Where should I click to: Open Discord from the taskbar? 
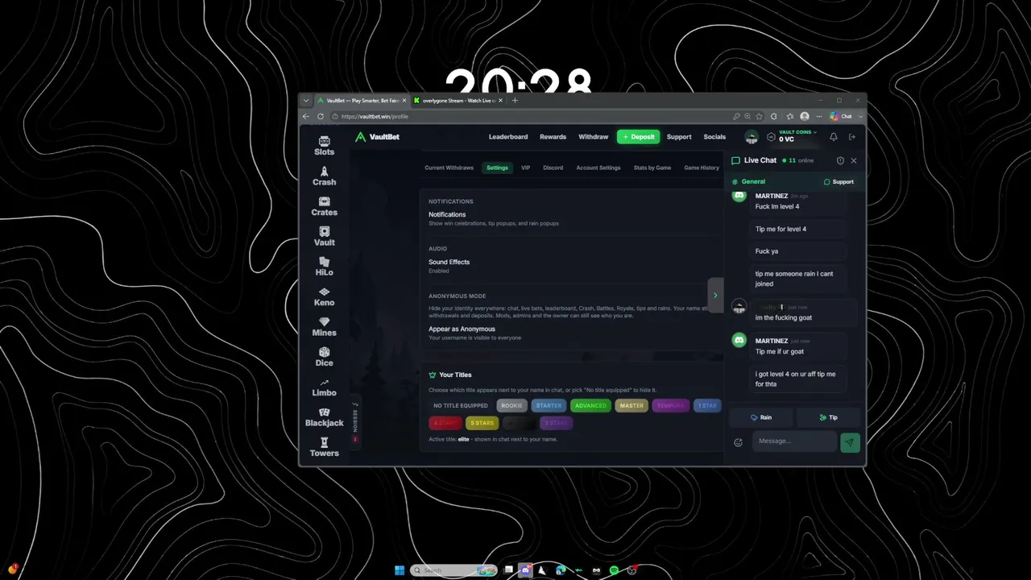526,570
